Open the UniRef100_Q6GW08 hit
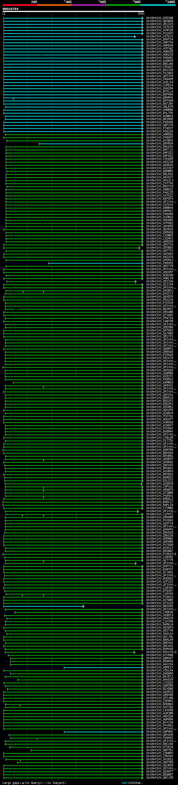178x785 pixels. click(x=160, y=21)
